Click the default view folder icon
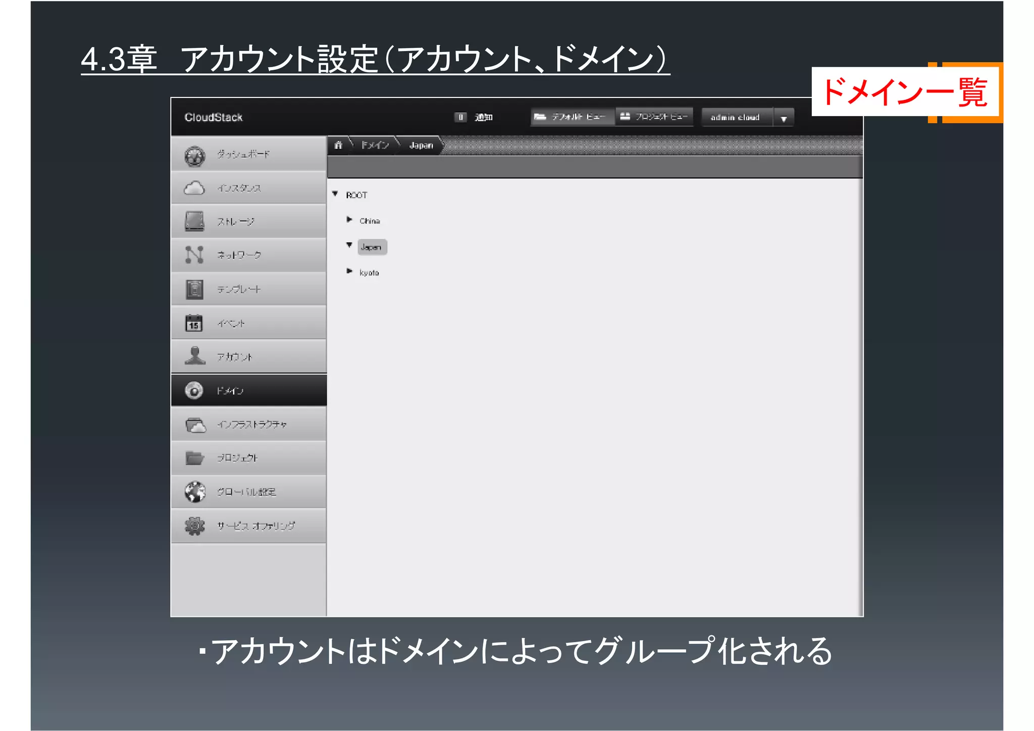 click(x=540, y=117)
